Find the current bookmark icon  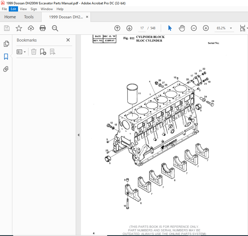coord(52,52)
